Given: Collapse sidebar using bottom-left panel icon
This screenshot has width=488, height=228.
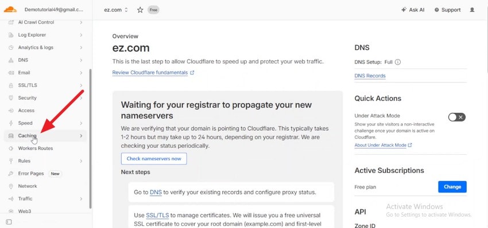Looking at the screenshot, I should click(9, 222).
